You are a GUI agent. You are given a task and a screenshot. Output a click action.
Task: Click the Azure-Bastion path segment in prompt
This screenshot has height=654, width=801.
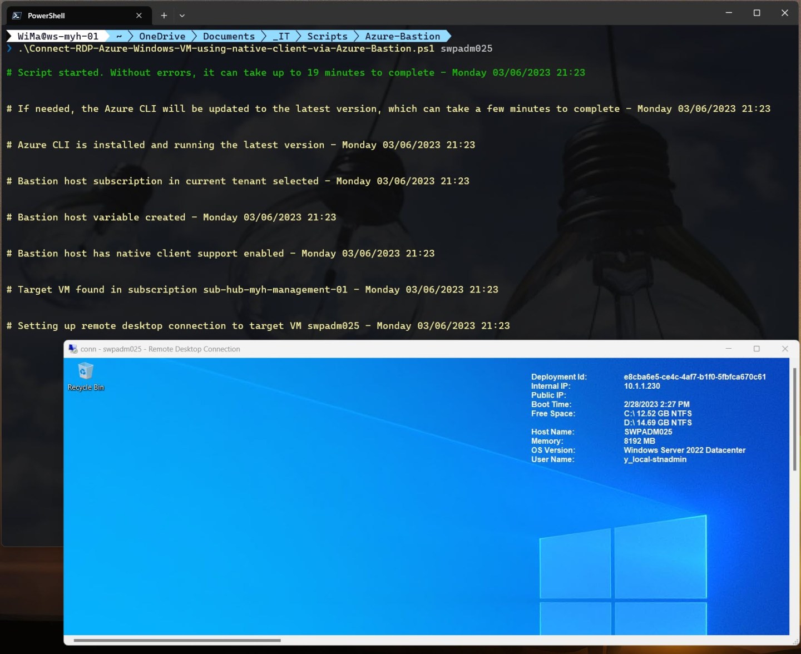pos(402,36)
